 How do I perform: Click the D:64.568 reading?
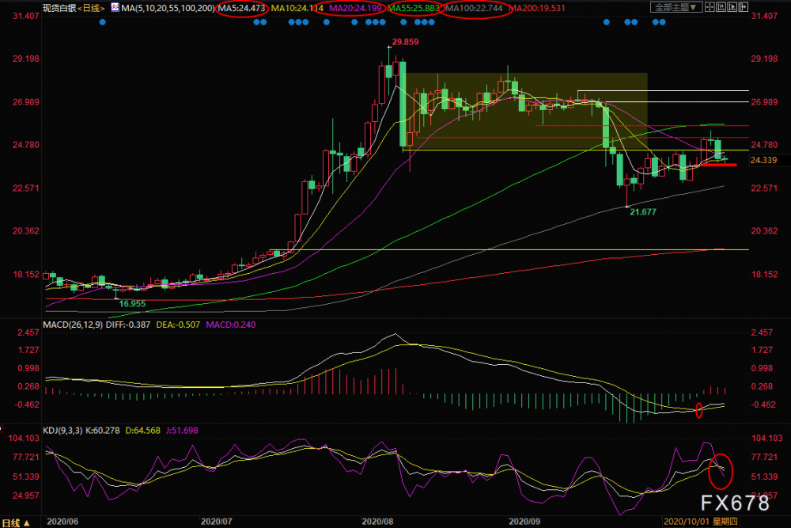142,431
